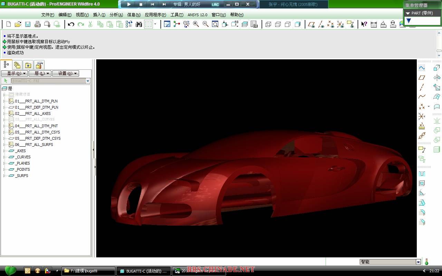The height and width of the screenshot is (276, 442).
Task: Switch to the folder browser tab icon
Action: [17, 65]
